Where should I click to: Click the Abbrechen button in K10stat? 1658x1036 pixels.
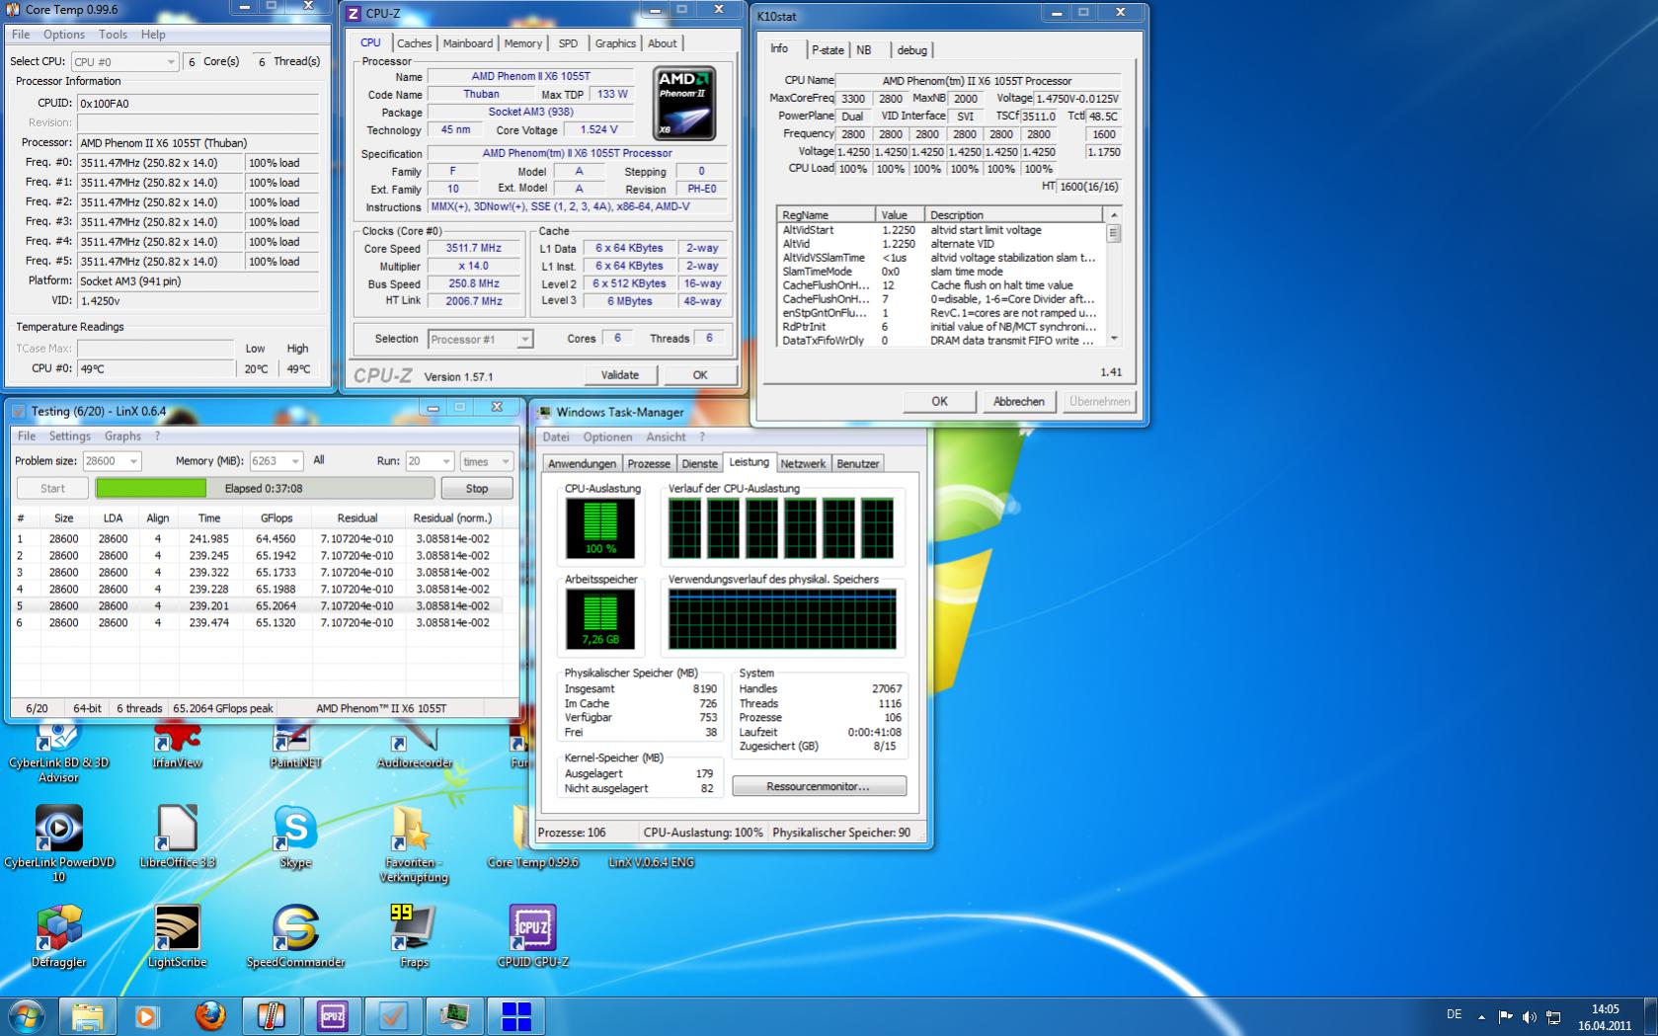[1018, 402]
